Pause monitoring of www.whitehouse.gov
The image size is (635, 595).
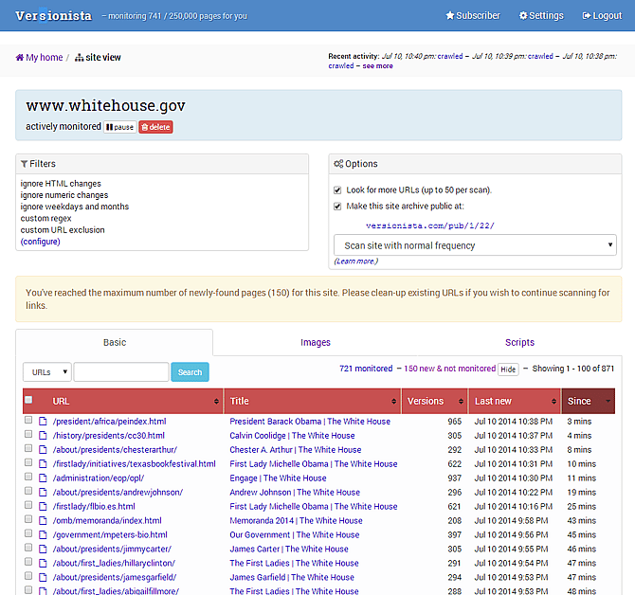[119, 127]
